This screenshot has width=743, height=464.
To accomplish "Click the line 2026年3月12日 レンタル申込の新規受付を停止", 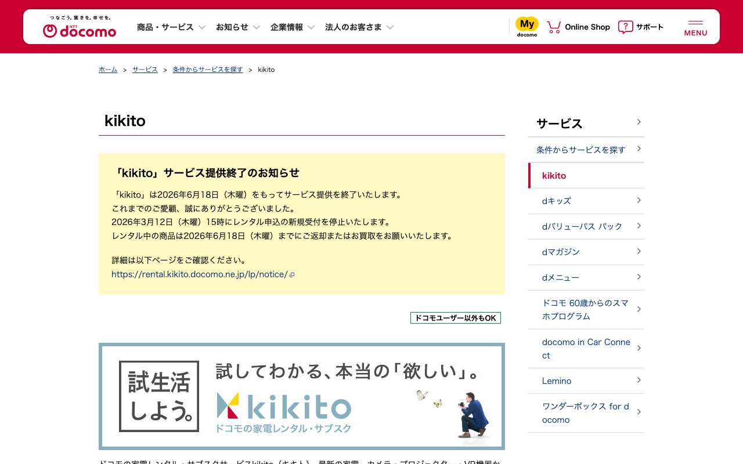I will tap(253, 222).
